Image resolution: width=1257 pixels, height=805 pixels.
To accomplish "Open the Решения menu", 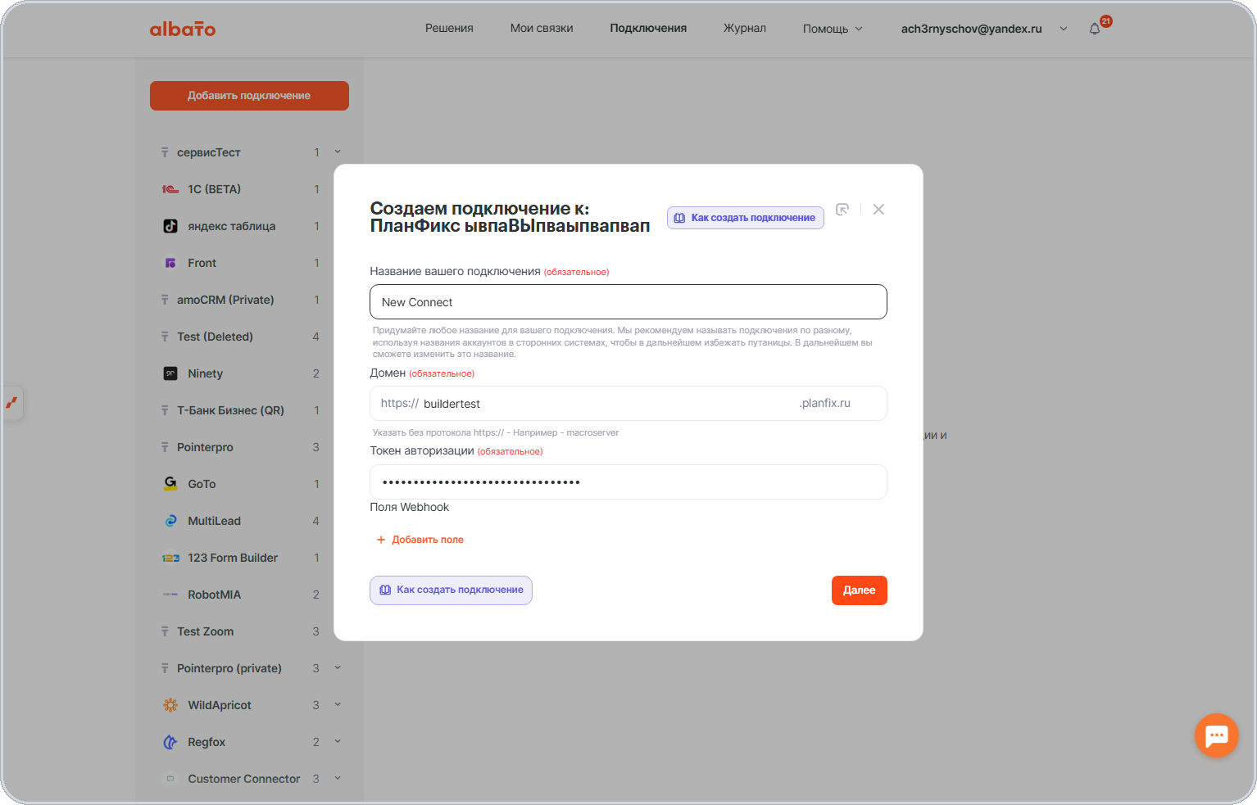I will (449, 28).
